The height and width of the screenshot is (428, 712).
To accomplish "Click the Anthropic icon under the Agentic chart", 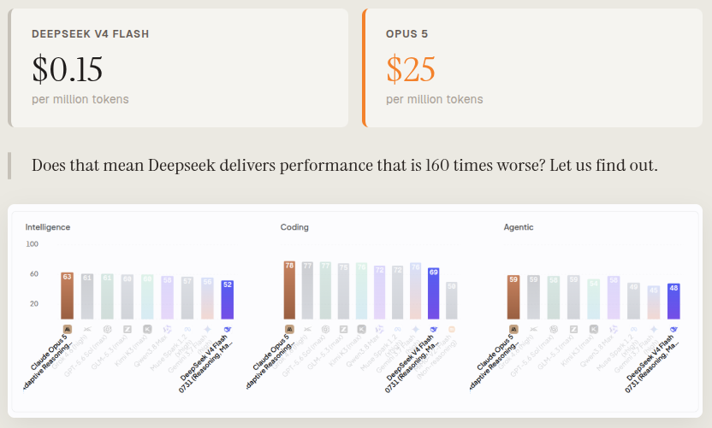I will click(513, 329).
